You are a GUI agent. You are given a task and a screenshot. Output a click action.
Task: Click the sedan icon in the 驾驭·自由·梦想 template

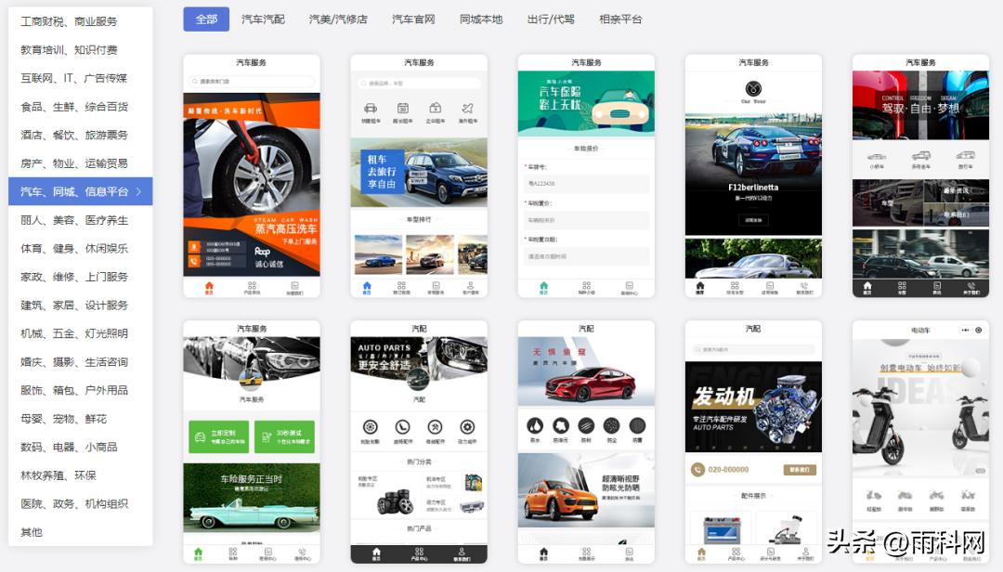click(877, 156)
